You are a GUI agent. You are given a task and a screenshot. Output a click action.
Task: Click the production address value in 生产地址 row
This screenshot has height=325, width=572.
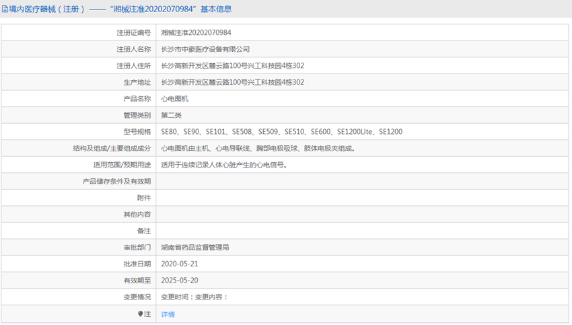click(x=232, y=82)
